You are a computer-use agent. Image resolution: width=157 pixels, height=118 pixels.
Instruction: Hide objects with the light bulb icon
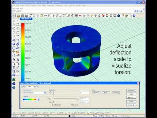[96, 16]
